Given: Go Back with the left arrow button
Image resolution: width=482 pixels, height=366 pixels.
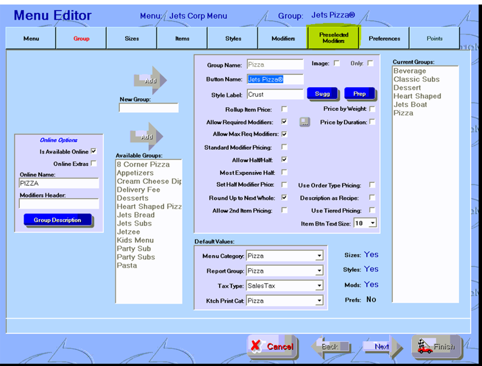Looking at the screenshot, I should (330, 347).
